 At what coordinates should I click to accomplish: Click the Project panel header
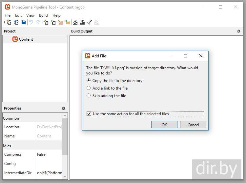pos(10,31)
